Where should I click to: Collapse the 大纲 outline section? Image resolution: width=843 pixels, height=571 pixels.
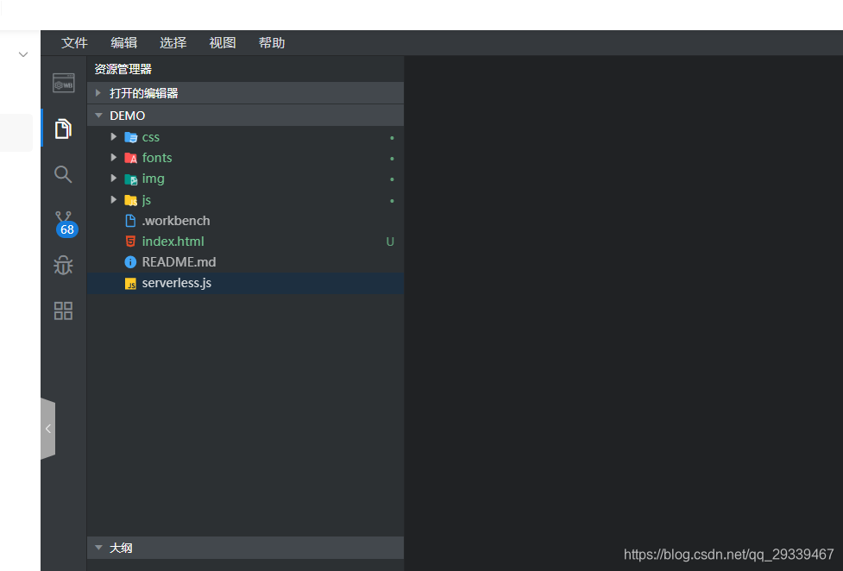coord(98,548)
